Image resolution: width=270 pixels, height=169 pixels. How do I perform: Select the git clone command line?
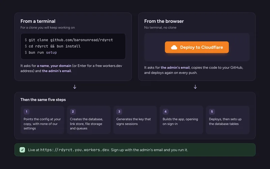click(x=69, y=40)
